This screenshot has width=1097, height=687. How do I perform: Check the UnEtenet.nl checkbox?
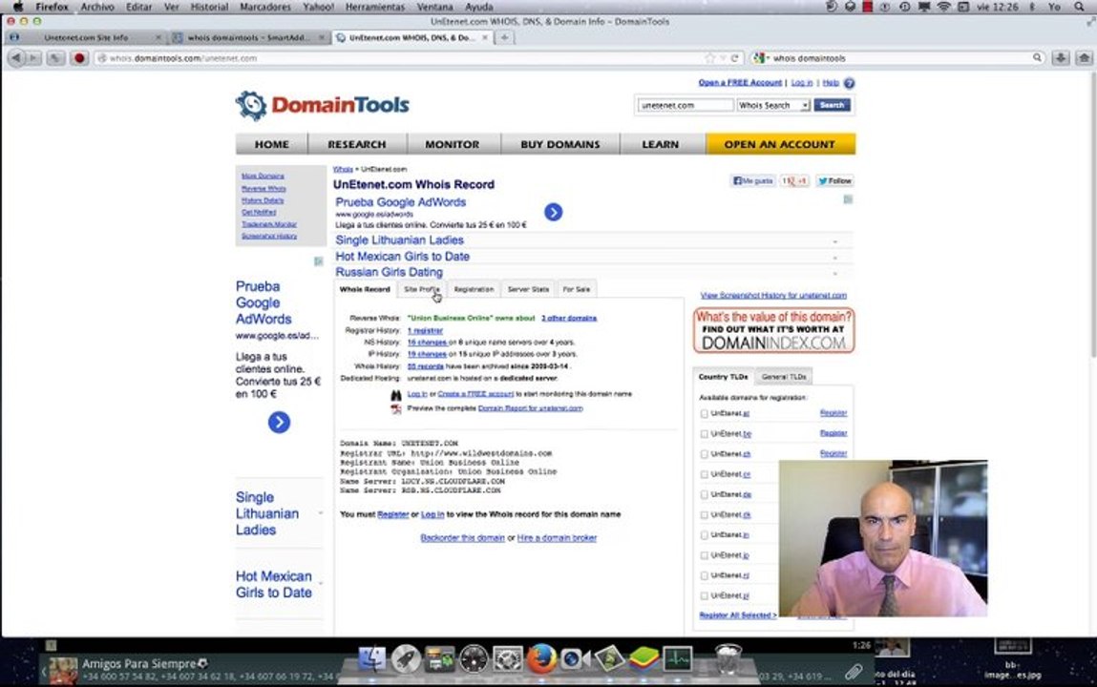704,576
